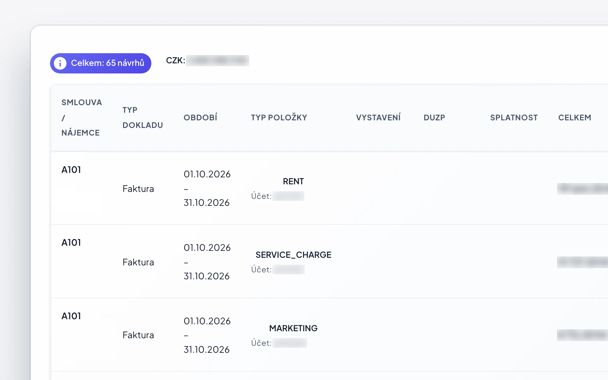Click the 'TYP POLOŽKY' column header

click(x=279, y=117)
